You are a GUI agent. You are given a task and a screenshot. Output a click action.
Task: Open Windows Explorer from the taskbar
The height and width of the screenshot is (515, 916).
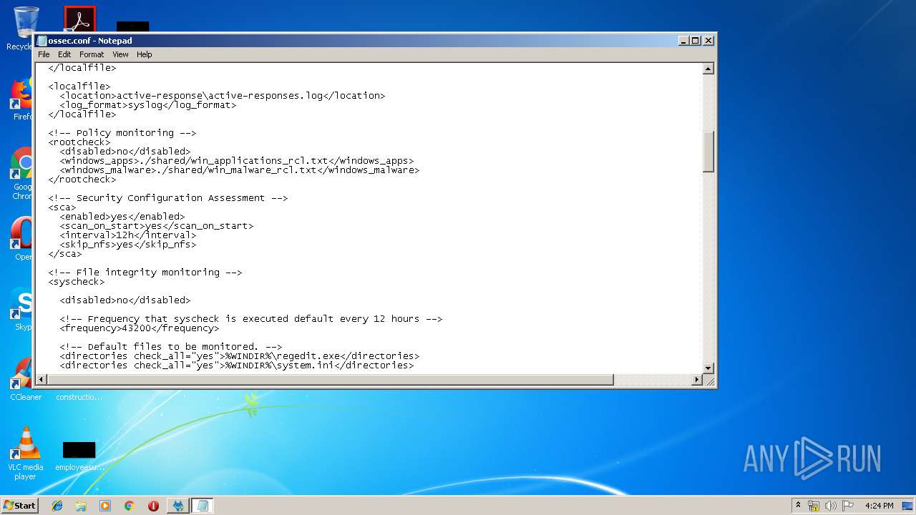tap(81, 506)
